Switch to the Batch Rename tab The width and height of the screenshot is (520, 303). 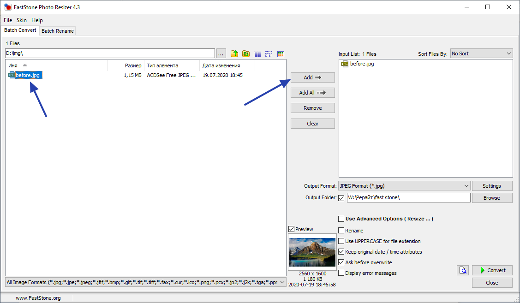tap(57, 31)
